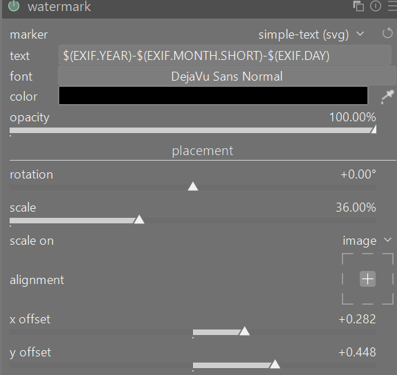Toggle the watermark module power icon

(14, 6)
